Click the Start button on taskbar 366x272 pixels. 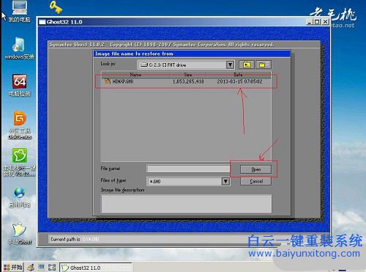pyautogui.click(x=13, y=268)
